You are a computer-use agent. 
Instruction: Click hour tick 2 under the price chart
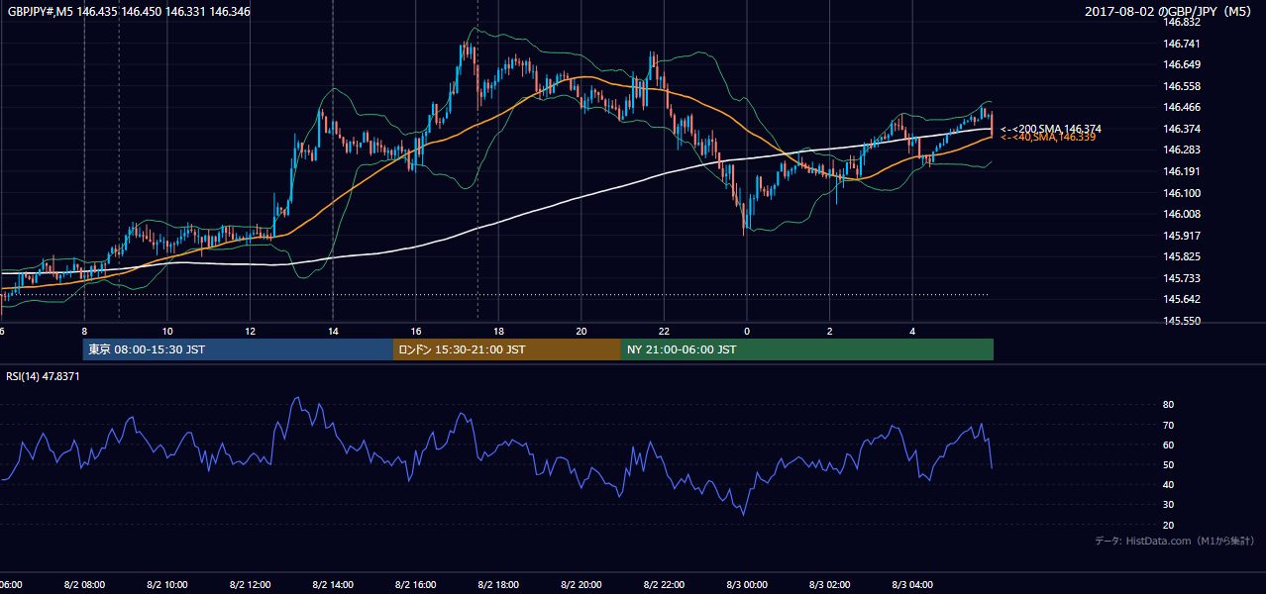tap(830, 331)
